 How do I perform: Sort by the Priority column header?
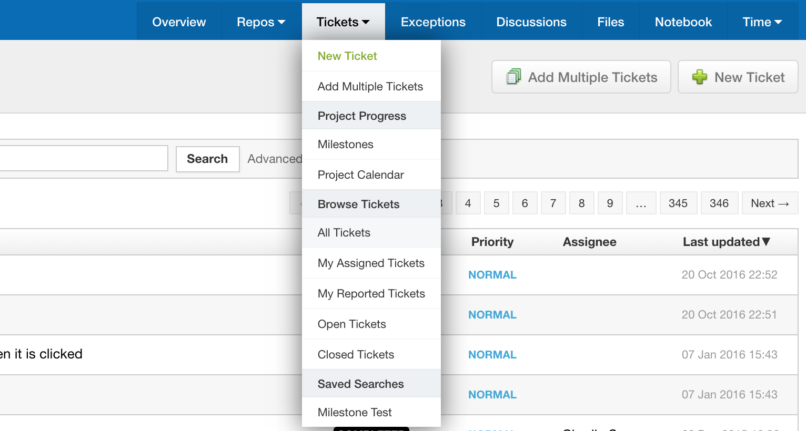point(492,242)
